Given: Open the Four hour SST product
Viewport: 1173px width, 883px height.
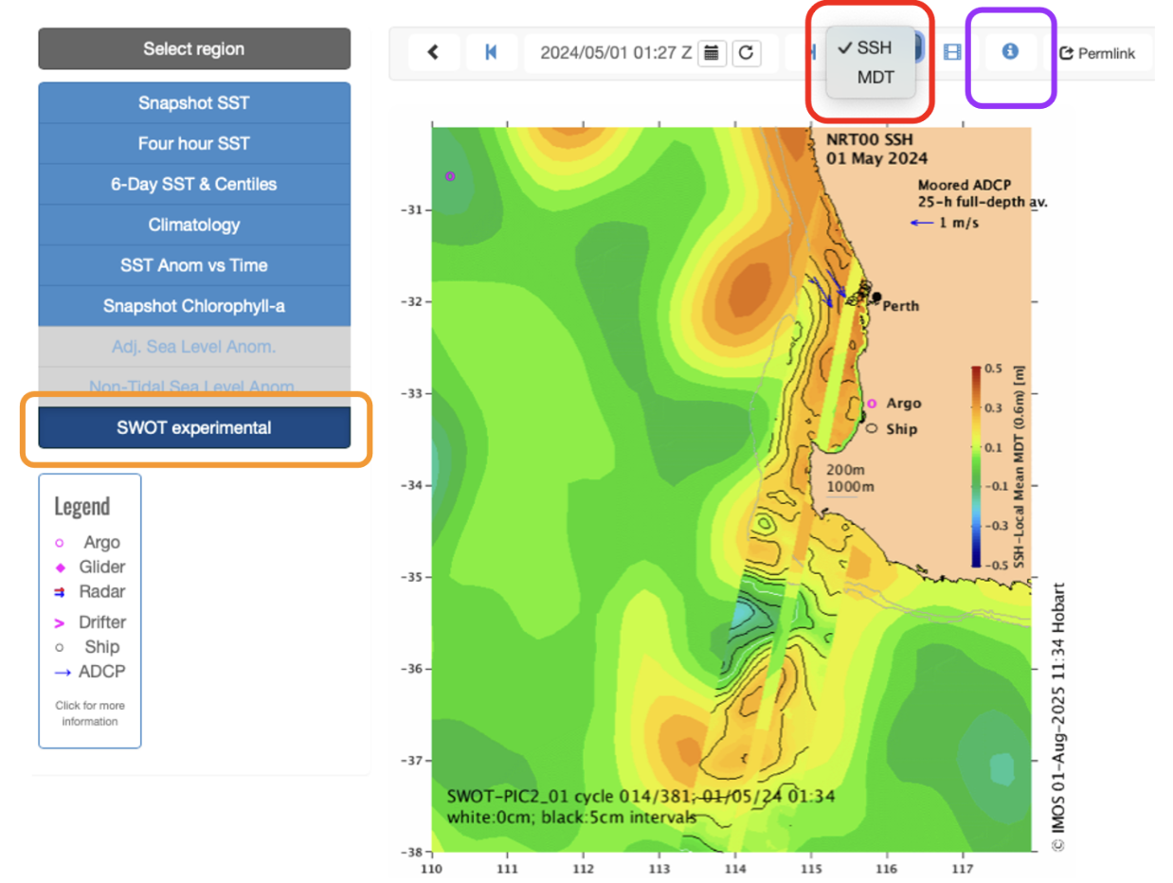Looking at the screenshot, I should coord(194,143).
